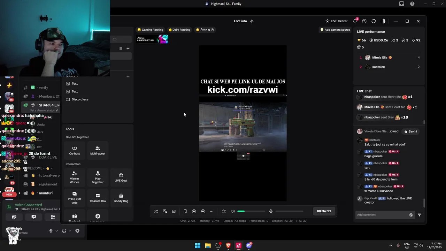Mute the speaker output icon
This screenshot has height=251, width=446.
coord(233,211)
